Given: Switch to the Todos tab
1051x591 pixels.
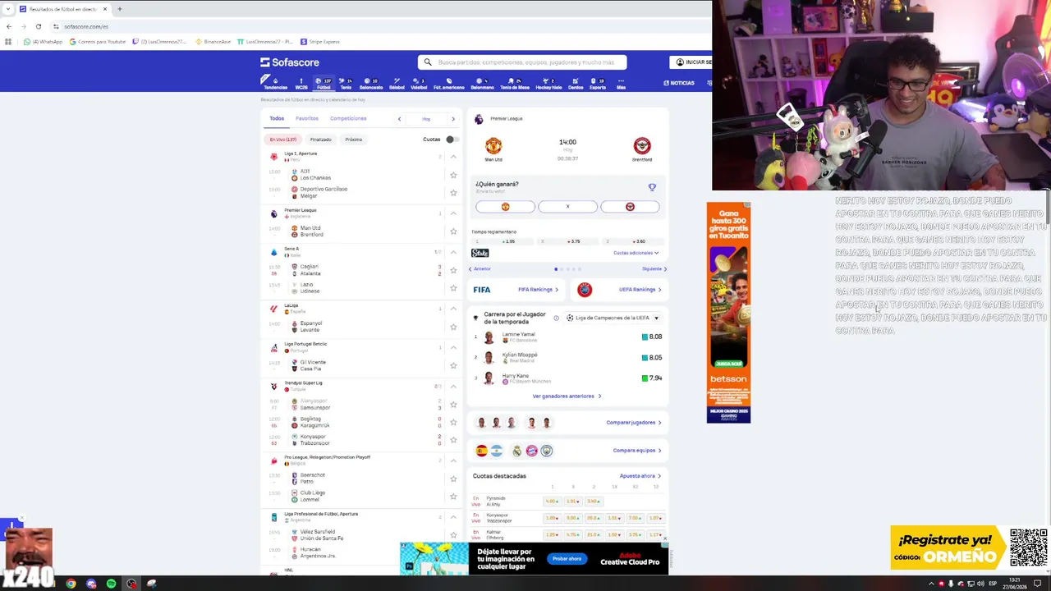Looking at the screenshot, I should (277, 118).
